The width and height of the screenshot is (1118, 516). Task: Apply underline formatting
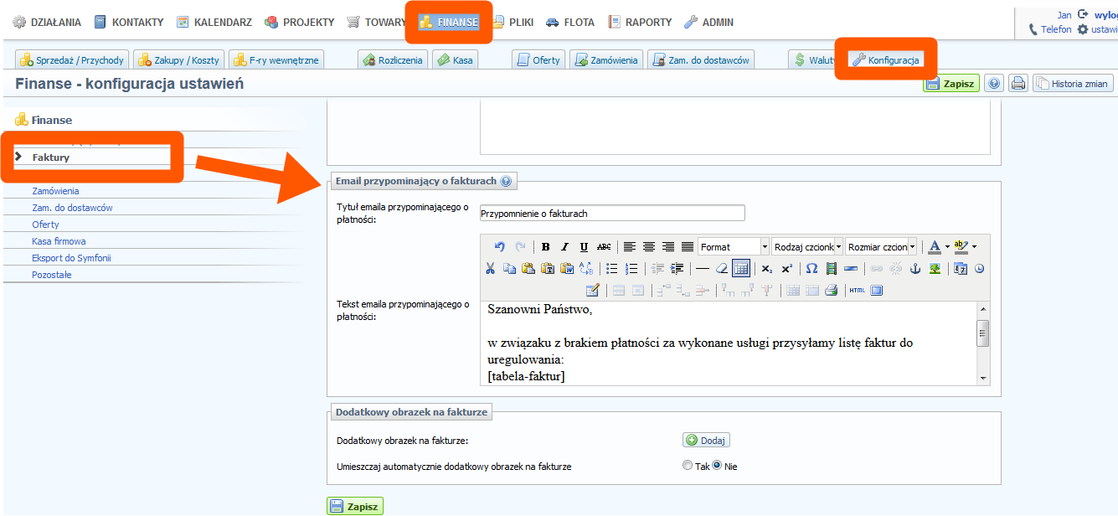pyautogui.click(x=584, y=247)
